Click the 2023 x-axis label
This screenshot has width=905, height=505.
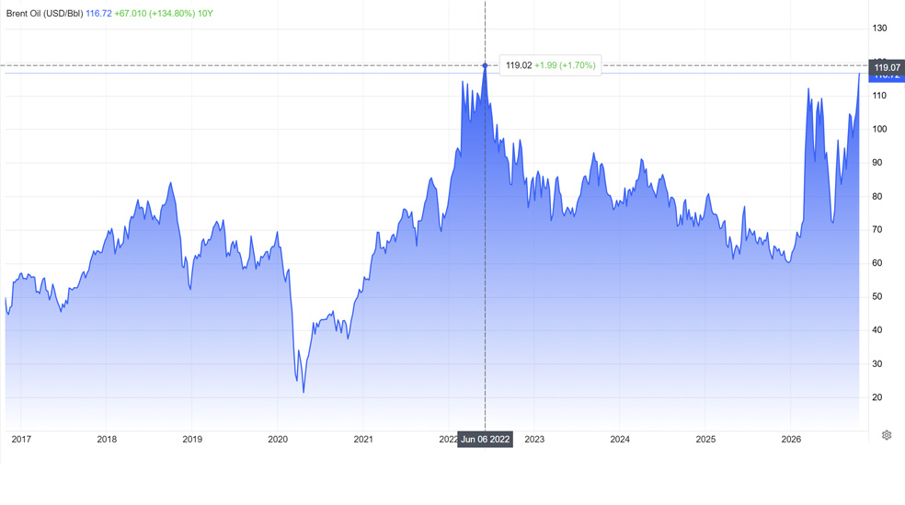pyautogui.click(x=534, y=439)
